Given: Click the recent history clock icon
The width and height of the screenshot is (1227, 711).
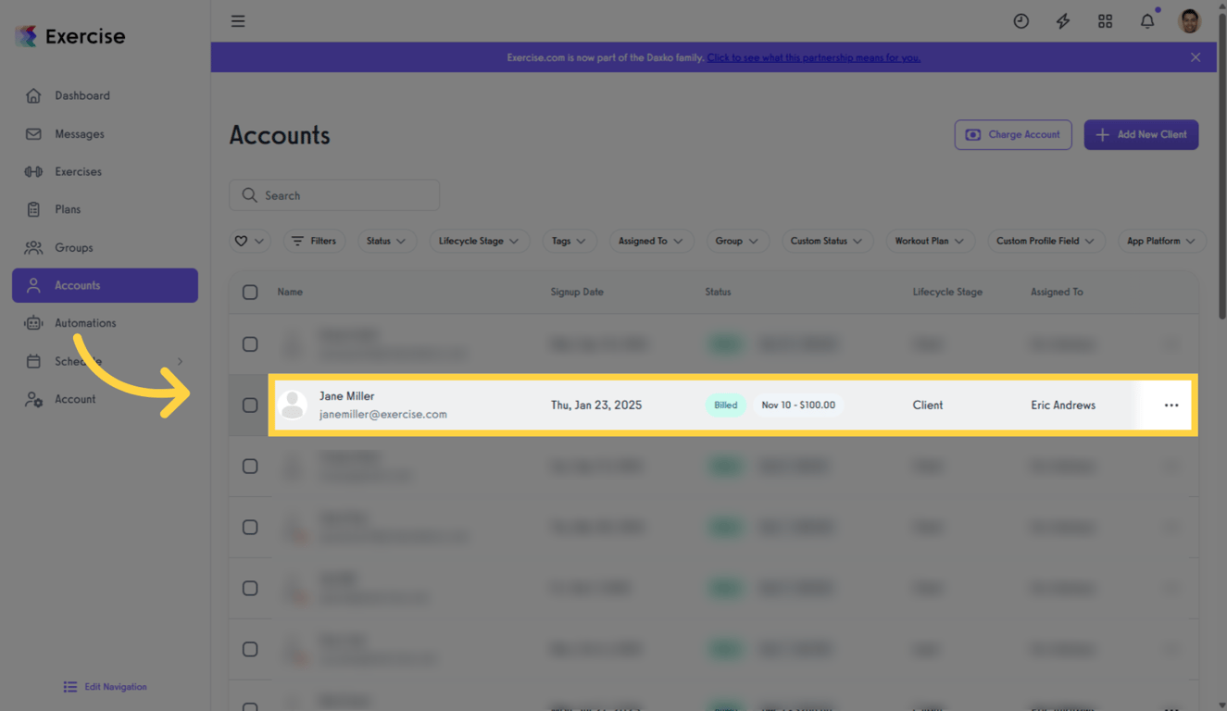Looking at the screenshot, I should tap(1020, 20).
